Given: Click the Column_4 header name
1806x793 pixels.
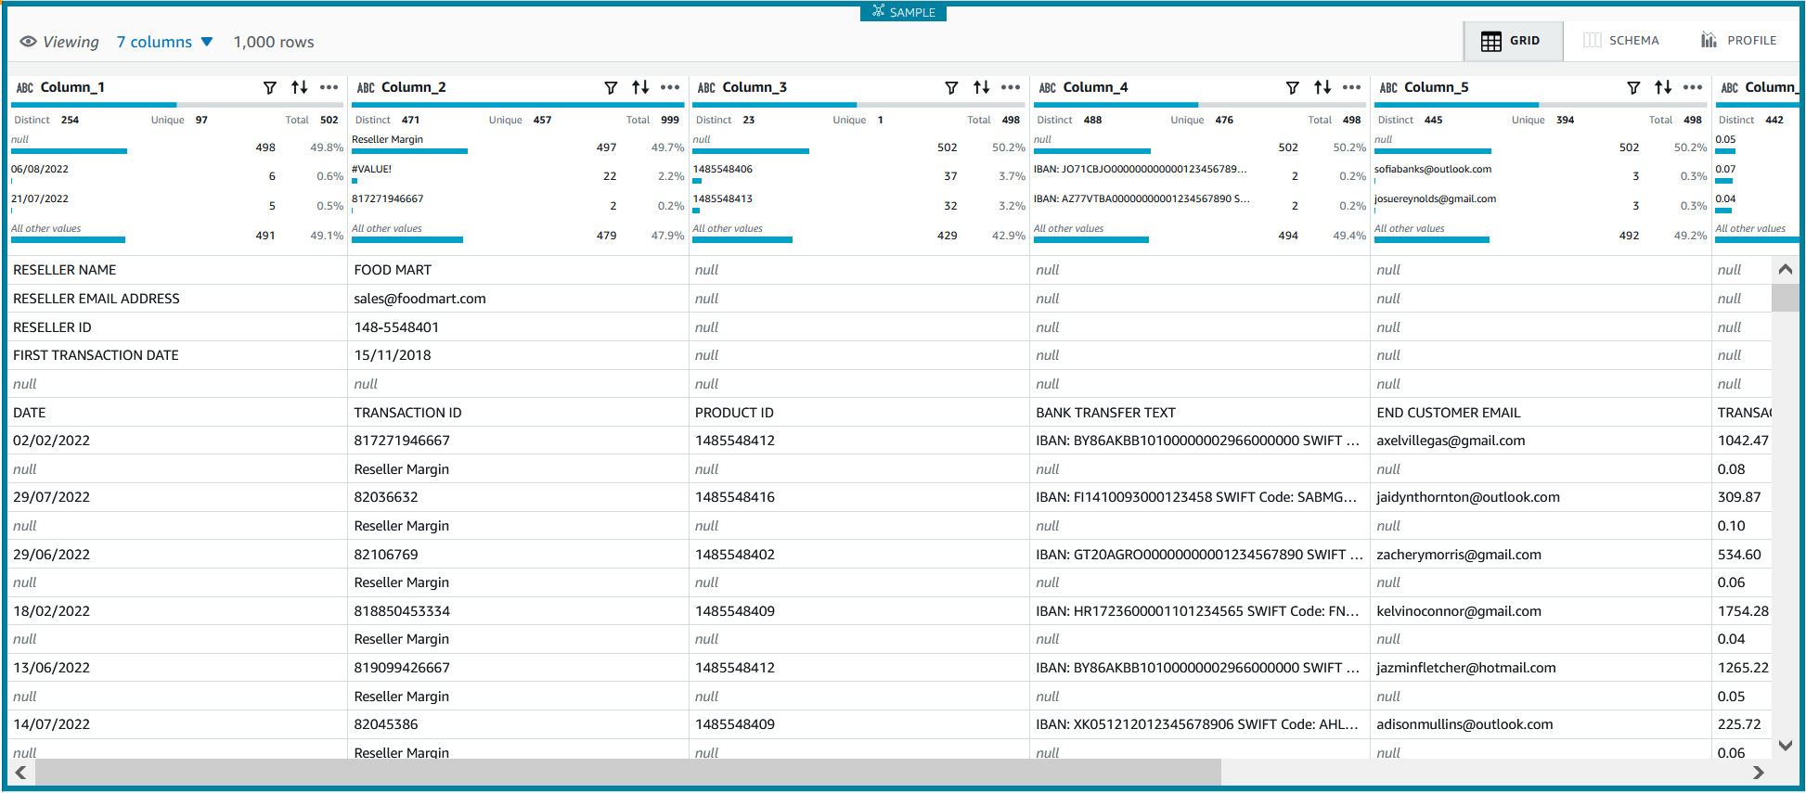Looking at the screenshot, I should (x=1096, y=87).
